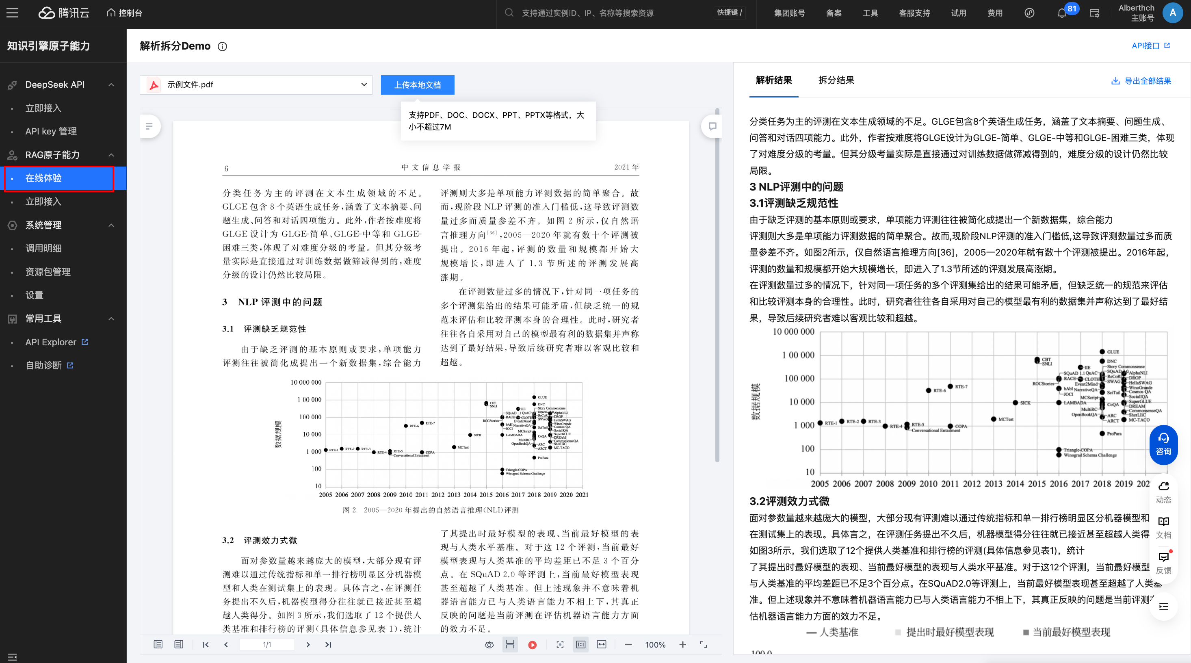The image size is (1191, 663).
Task: Open the 快捷键 shortcut hint
Action: [x=730, y=13]
